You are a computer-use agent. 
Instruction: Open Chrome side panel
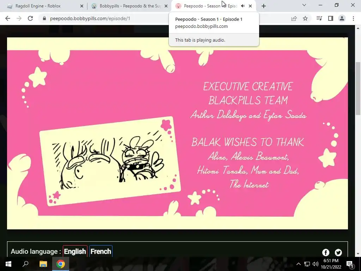[331, 18]
